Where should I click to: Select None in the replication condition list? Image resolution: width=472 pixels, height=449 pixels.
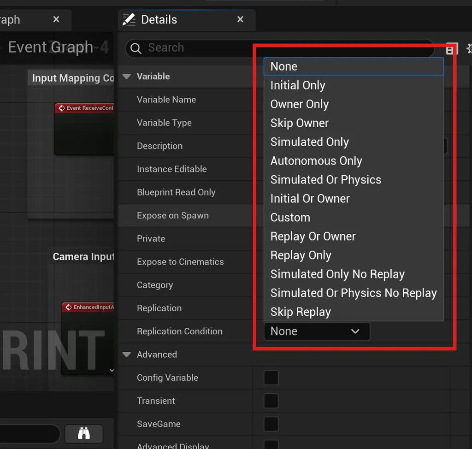pyautogui.click(x=354, y=66)
